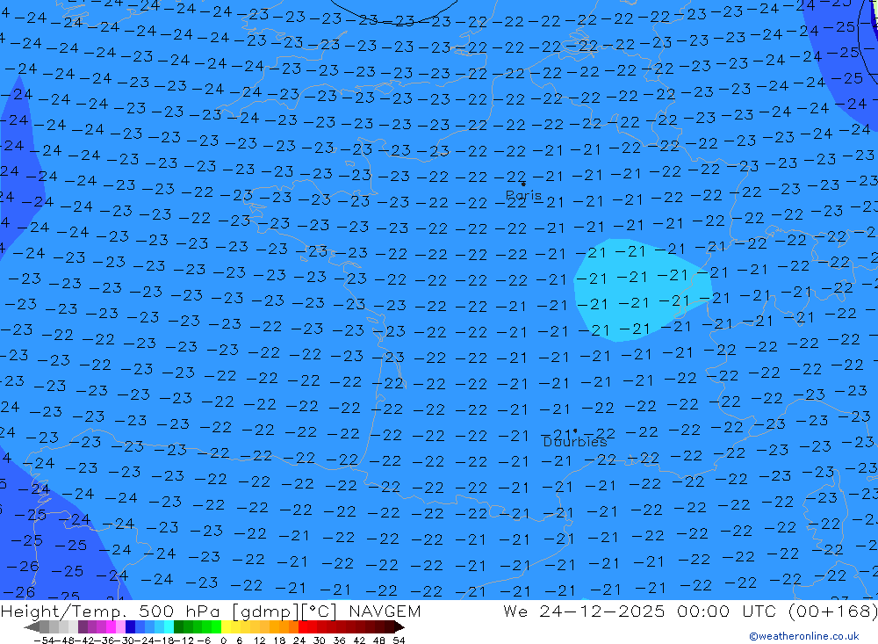Screen dimensions: 878x644
Task: Click the Paris city label
Action: [523, 196]
